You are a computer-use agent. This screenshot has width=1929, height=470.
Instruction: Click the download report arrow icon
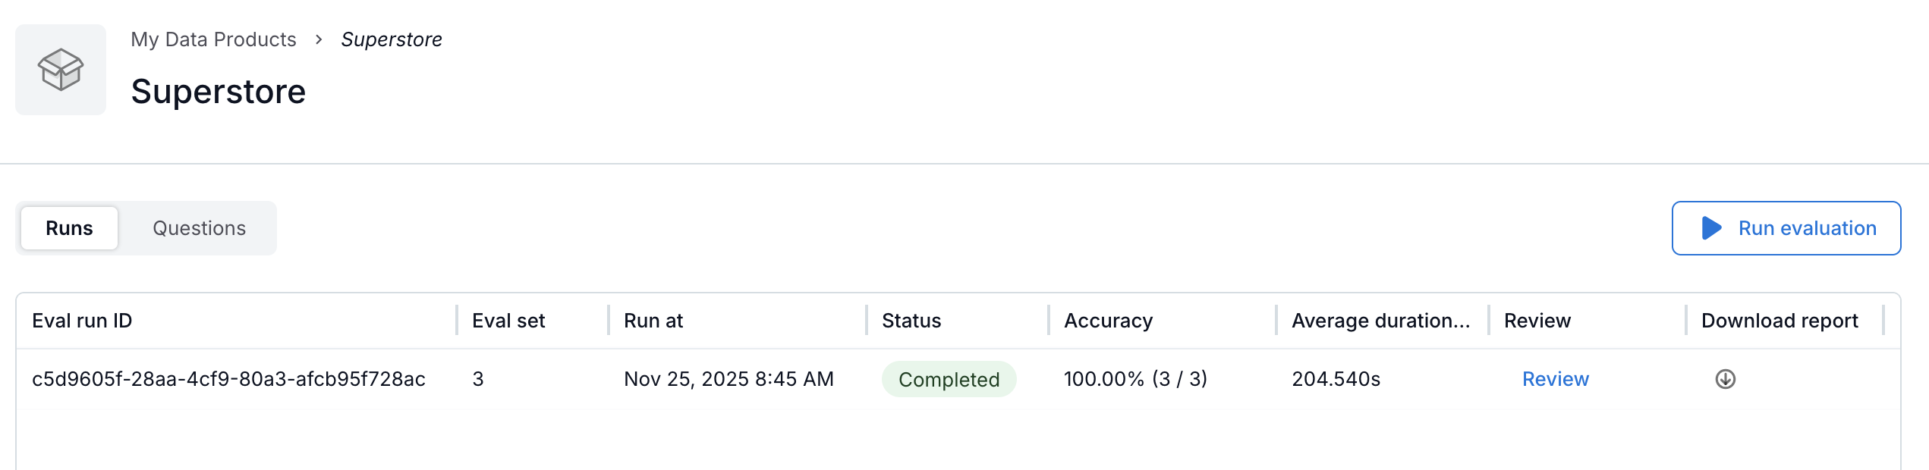pyautogui.click(x=1725, y=379)
